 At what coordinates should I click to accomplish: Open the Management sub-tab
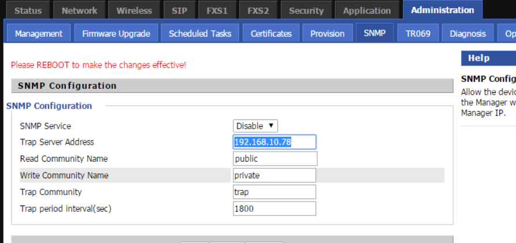click(39, 33)
